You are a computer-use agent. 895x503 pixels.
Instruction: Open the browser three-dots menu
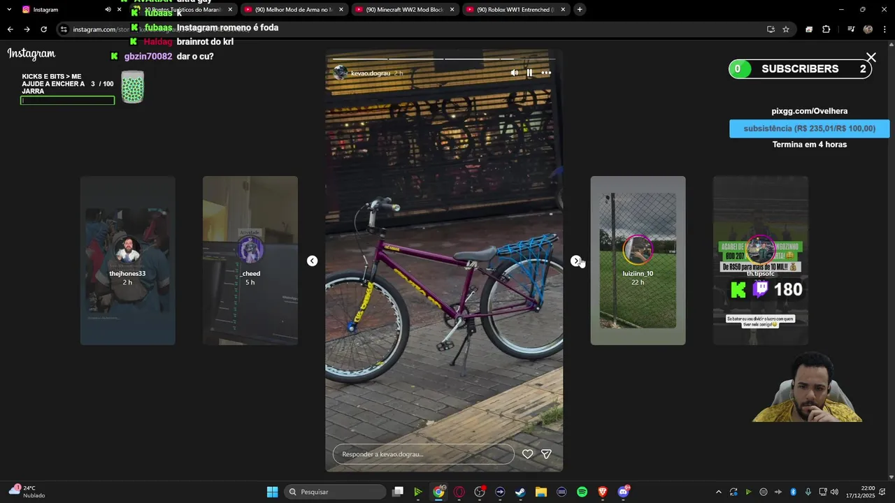click(x=885, y=29)
